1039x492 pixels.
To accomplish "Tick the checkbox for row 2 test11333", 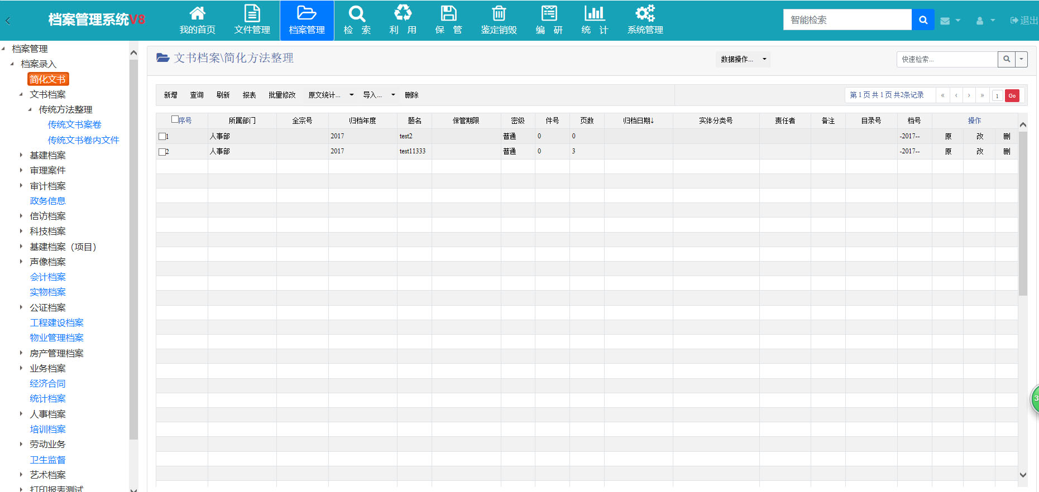I will coord(162,152).
